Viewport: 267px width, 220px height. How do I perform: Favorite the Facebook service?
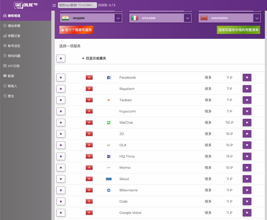[x=61, y=78]
